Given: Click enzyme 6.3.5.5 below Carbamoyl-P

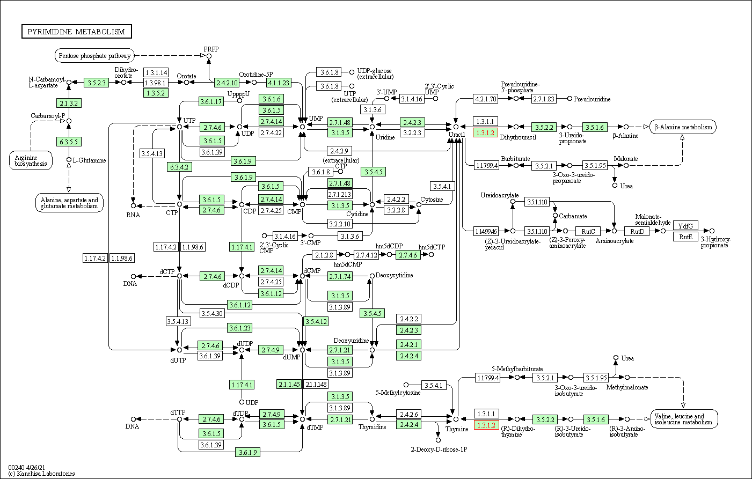Looking at the screenshot, I should pyautogui.click(x=69, y=142).
